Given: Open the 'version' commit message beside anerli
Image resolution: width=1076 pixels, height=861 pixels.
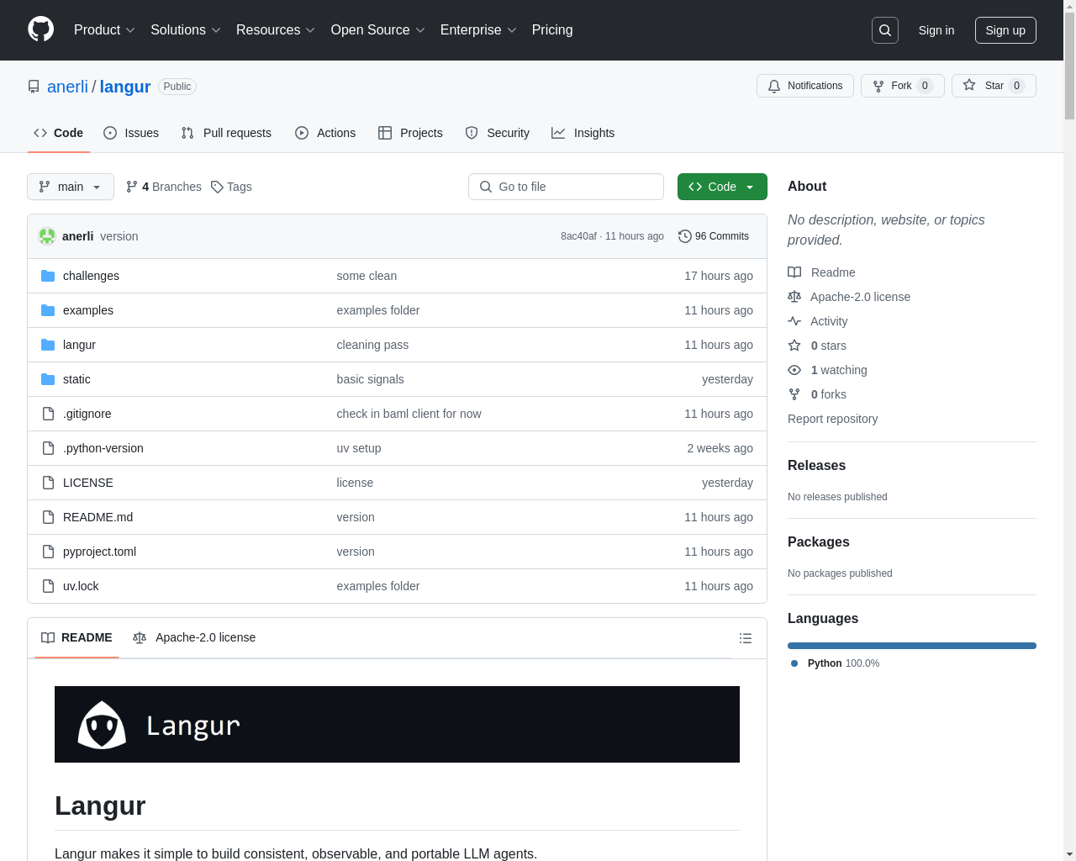Looking at the screenshot, I should tap(119, 236).
